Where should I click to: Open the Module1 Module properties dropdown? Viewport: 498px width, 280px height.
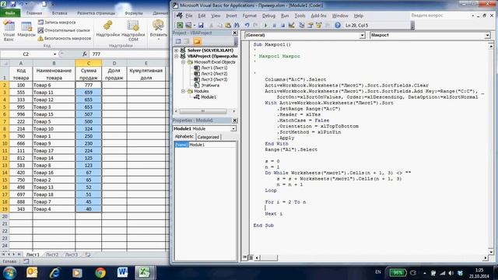tap(233, 128)
